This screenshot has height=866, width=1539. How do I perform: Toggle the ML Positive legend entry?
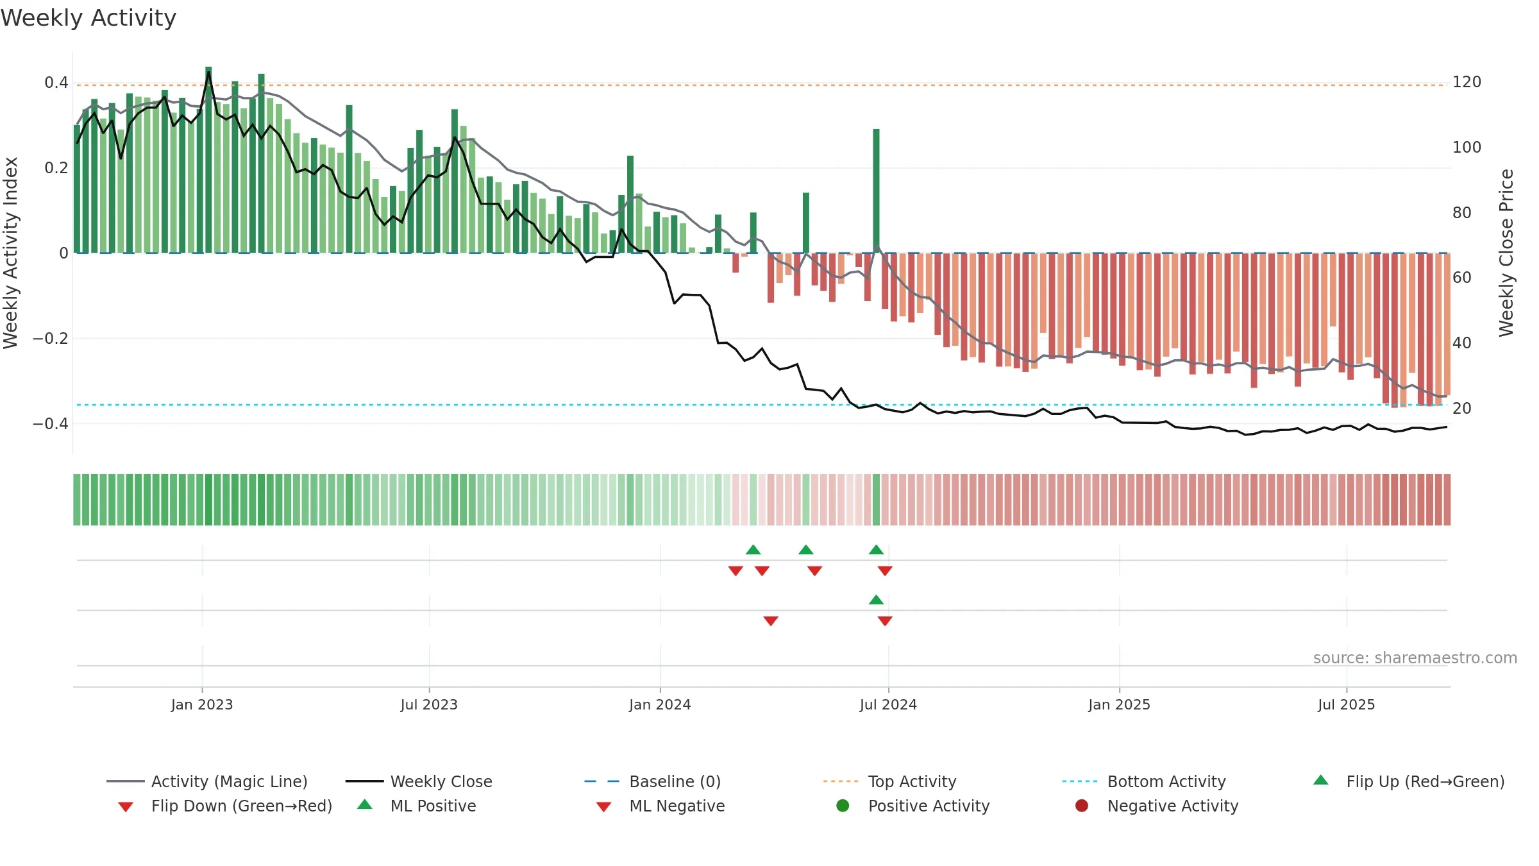pyautogui.click(x=417, y=806)
